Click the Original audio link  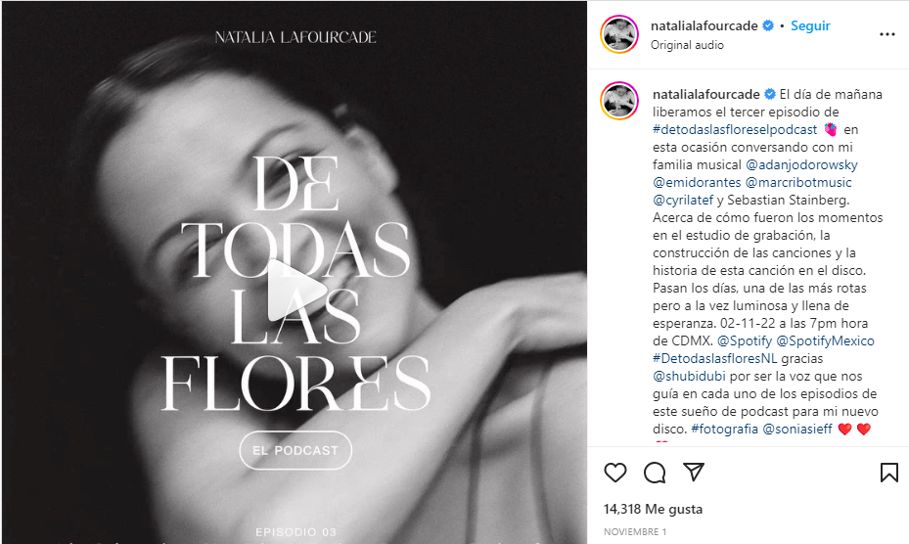(687, 45)
